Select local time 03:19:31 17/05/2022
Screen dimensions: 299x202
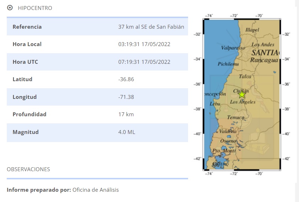click(144, 44)
